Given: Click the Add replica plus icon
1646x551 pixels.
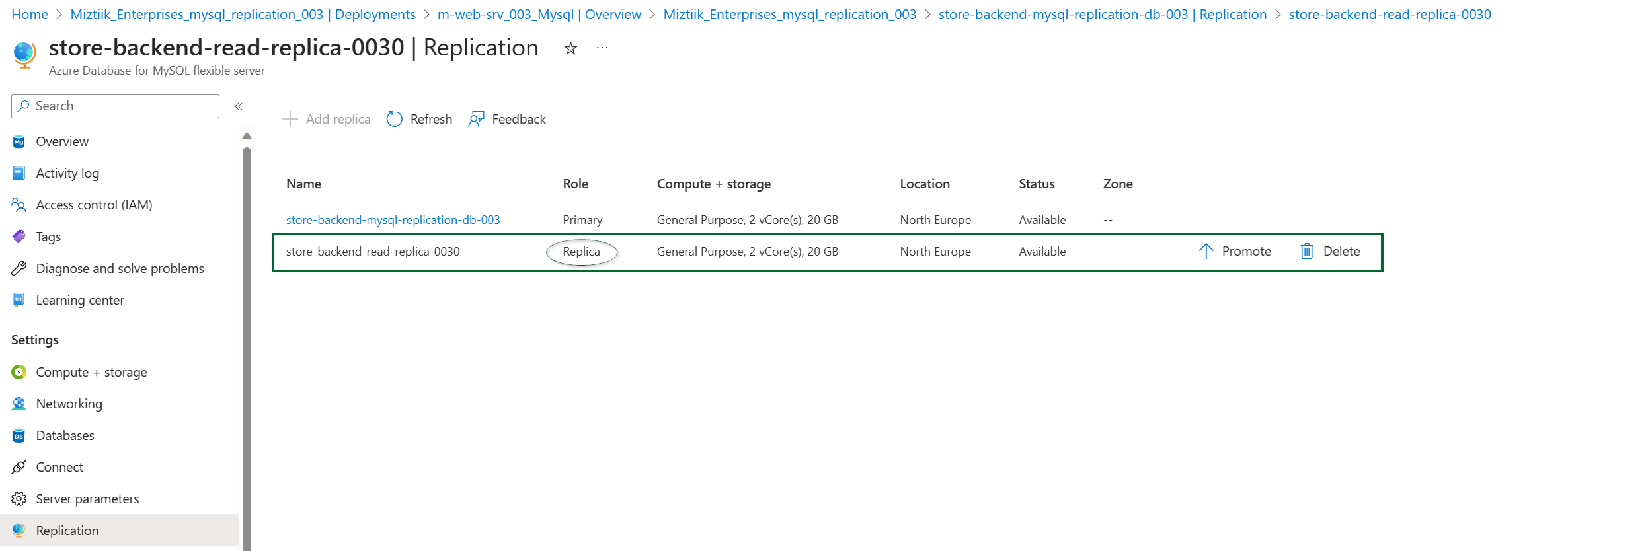Looking at the screenshot, I should [290, 119].
